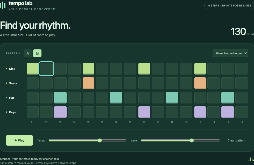The height and width of the screenshot is (165, 254).
Task: Enable Kick step 11
Action: [172, 69]
